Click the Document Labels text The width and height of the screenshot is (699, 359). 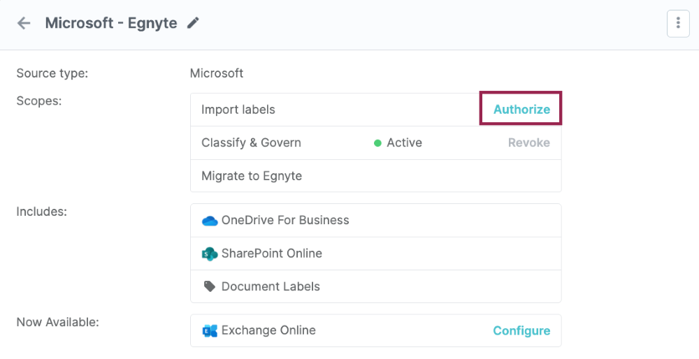click(271, 286)
